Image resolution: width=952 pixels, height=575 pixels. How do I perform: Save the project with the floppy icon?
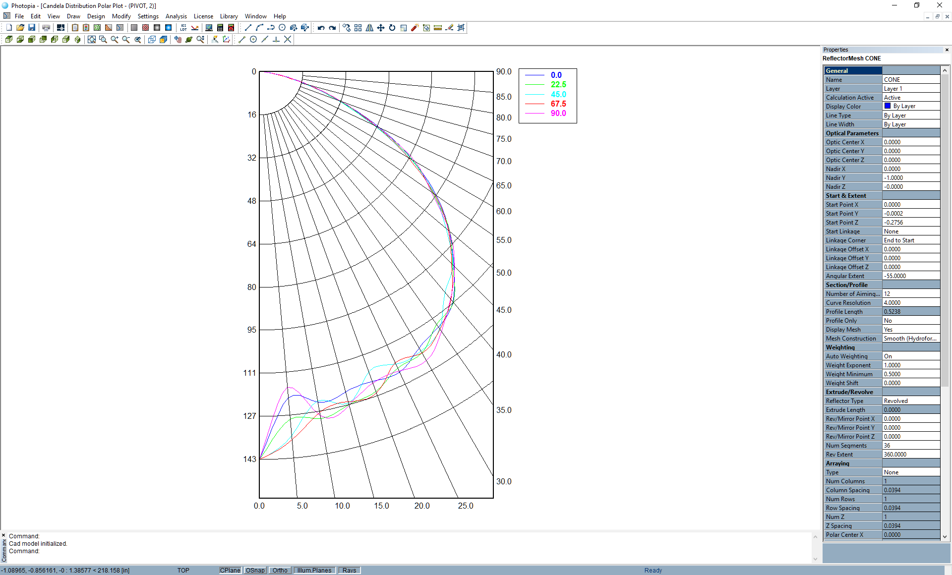pyautogui.click(x=32, y=28)
